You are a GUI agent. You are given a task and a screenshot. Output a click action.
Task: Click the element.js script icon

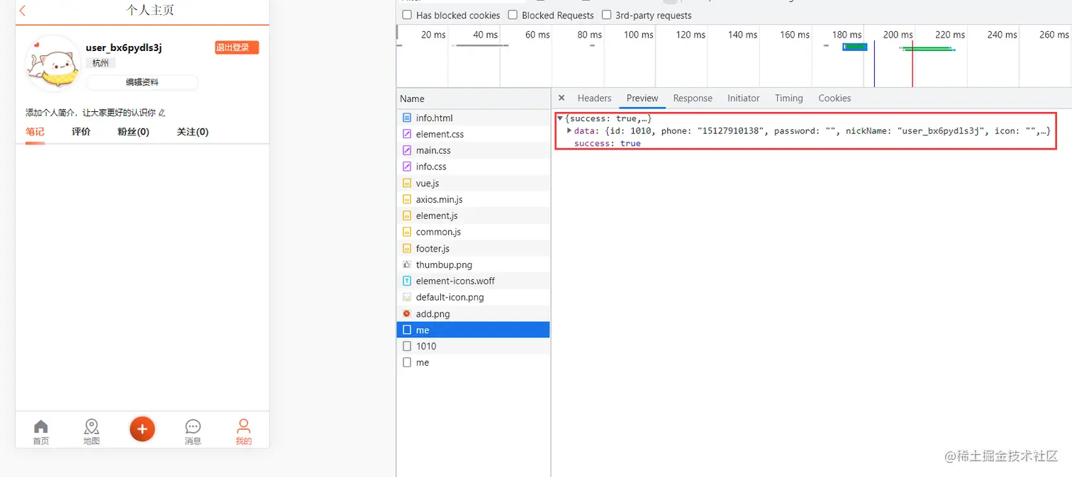click(407, 215)
